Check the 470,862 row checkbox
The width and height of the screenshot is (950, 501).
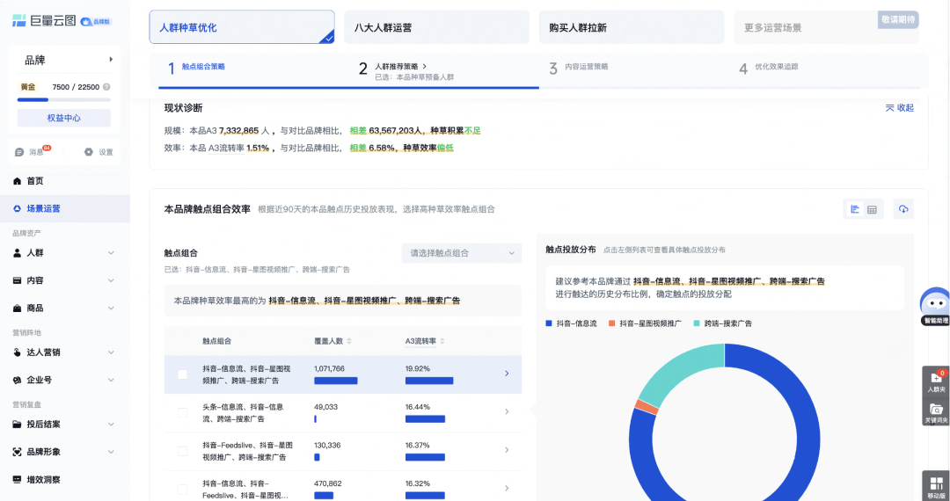click(182, 489)
